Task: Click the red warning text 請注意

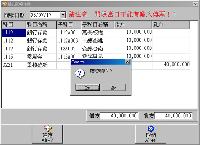Action: click(x=78, y=14)
